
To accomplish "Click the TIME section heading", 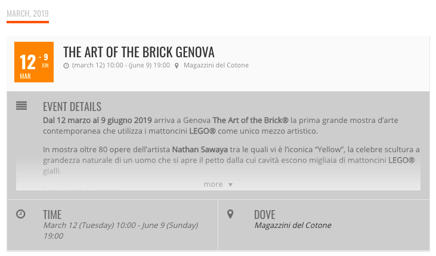I will point(52,214).
